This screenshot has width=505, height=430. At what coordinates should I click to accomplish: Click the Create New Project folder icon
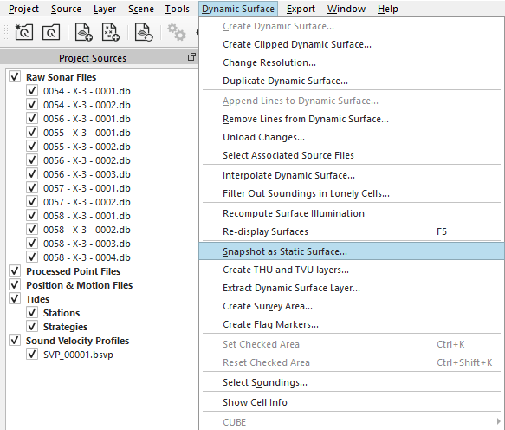tap(24, 32)
